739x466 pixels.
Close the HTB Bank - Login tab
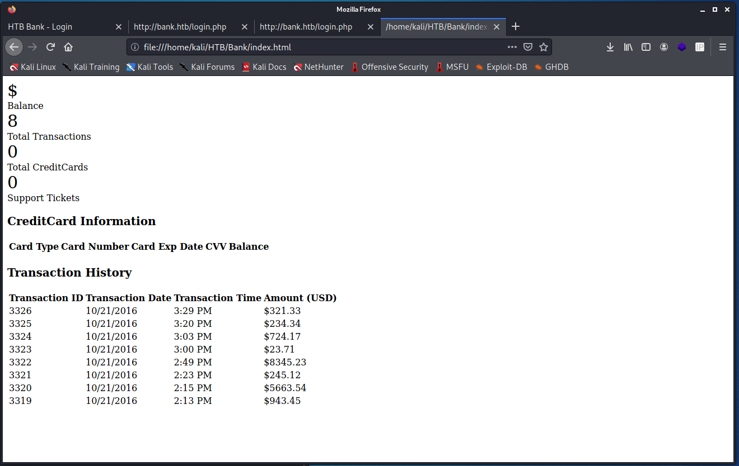(x=118, y=27)
